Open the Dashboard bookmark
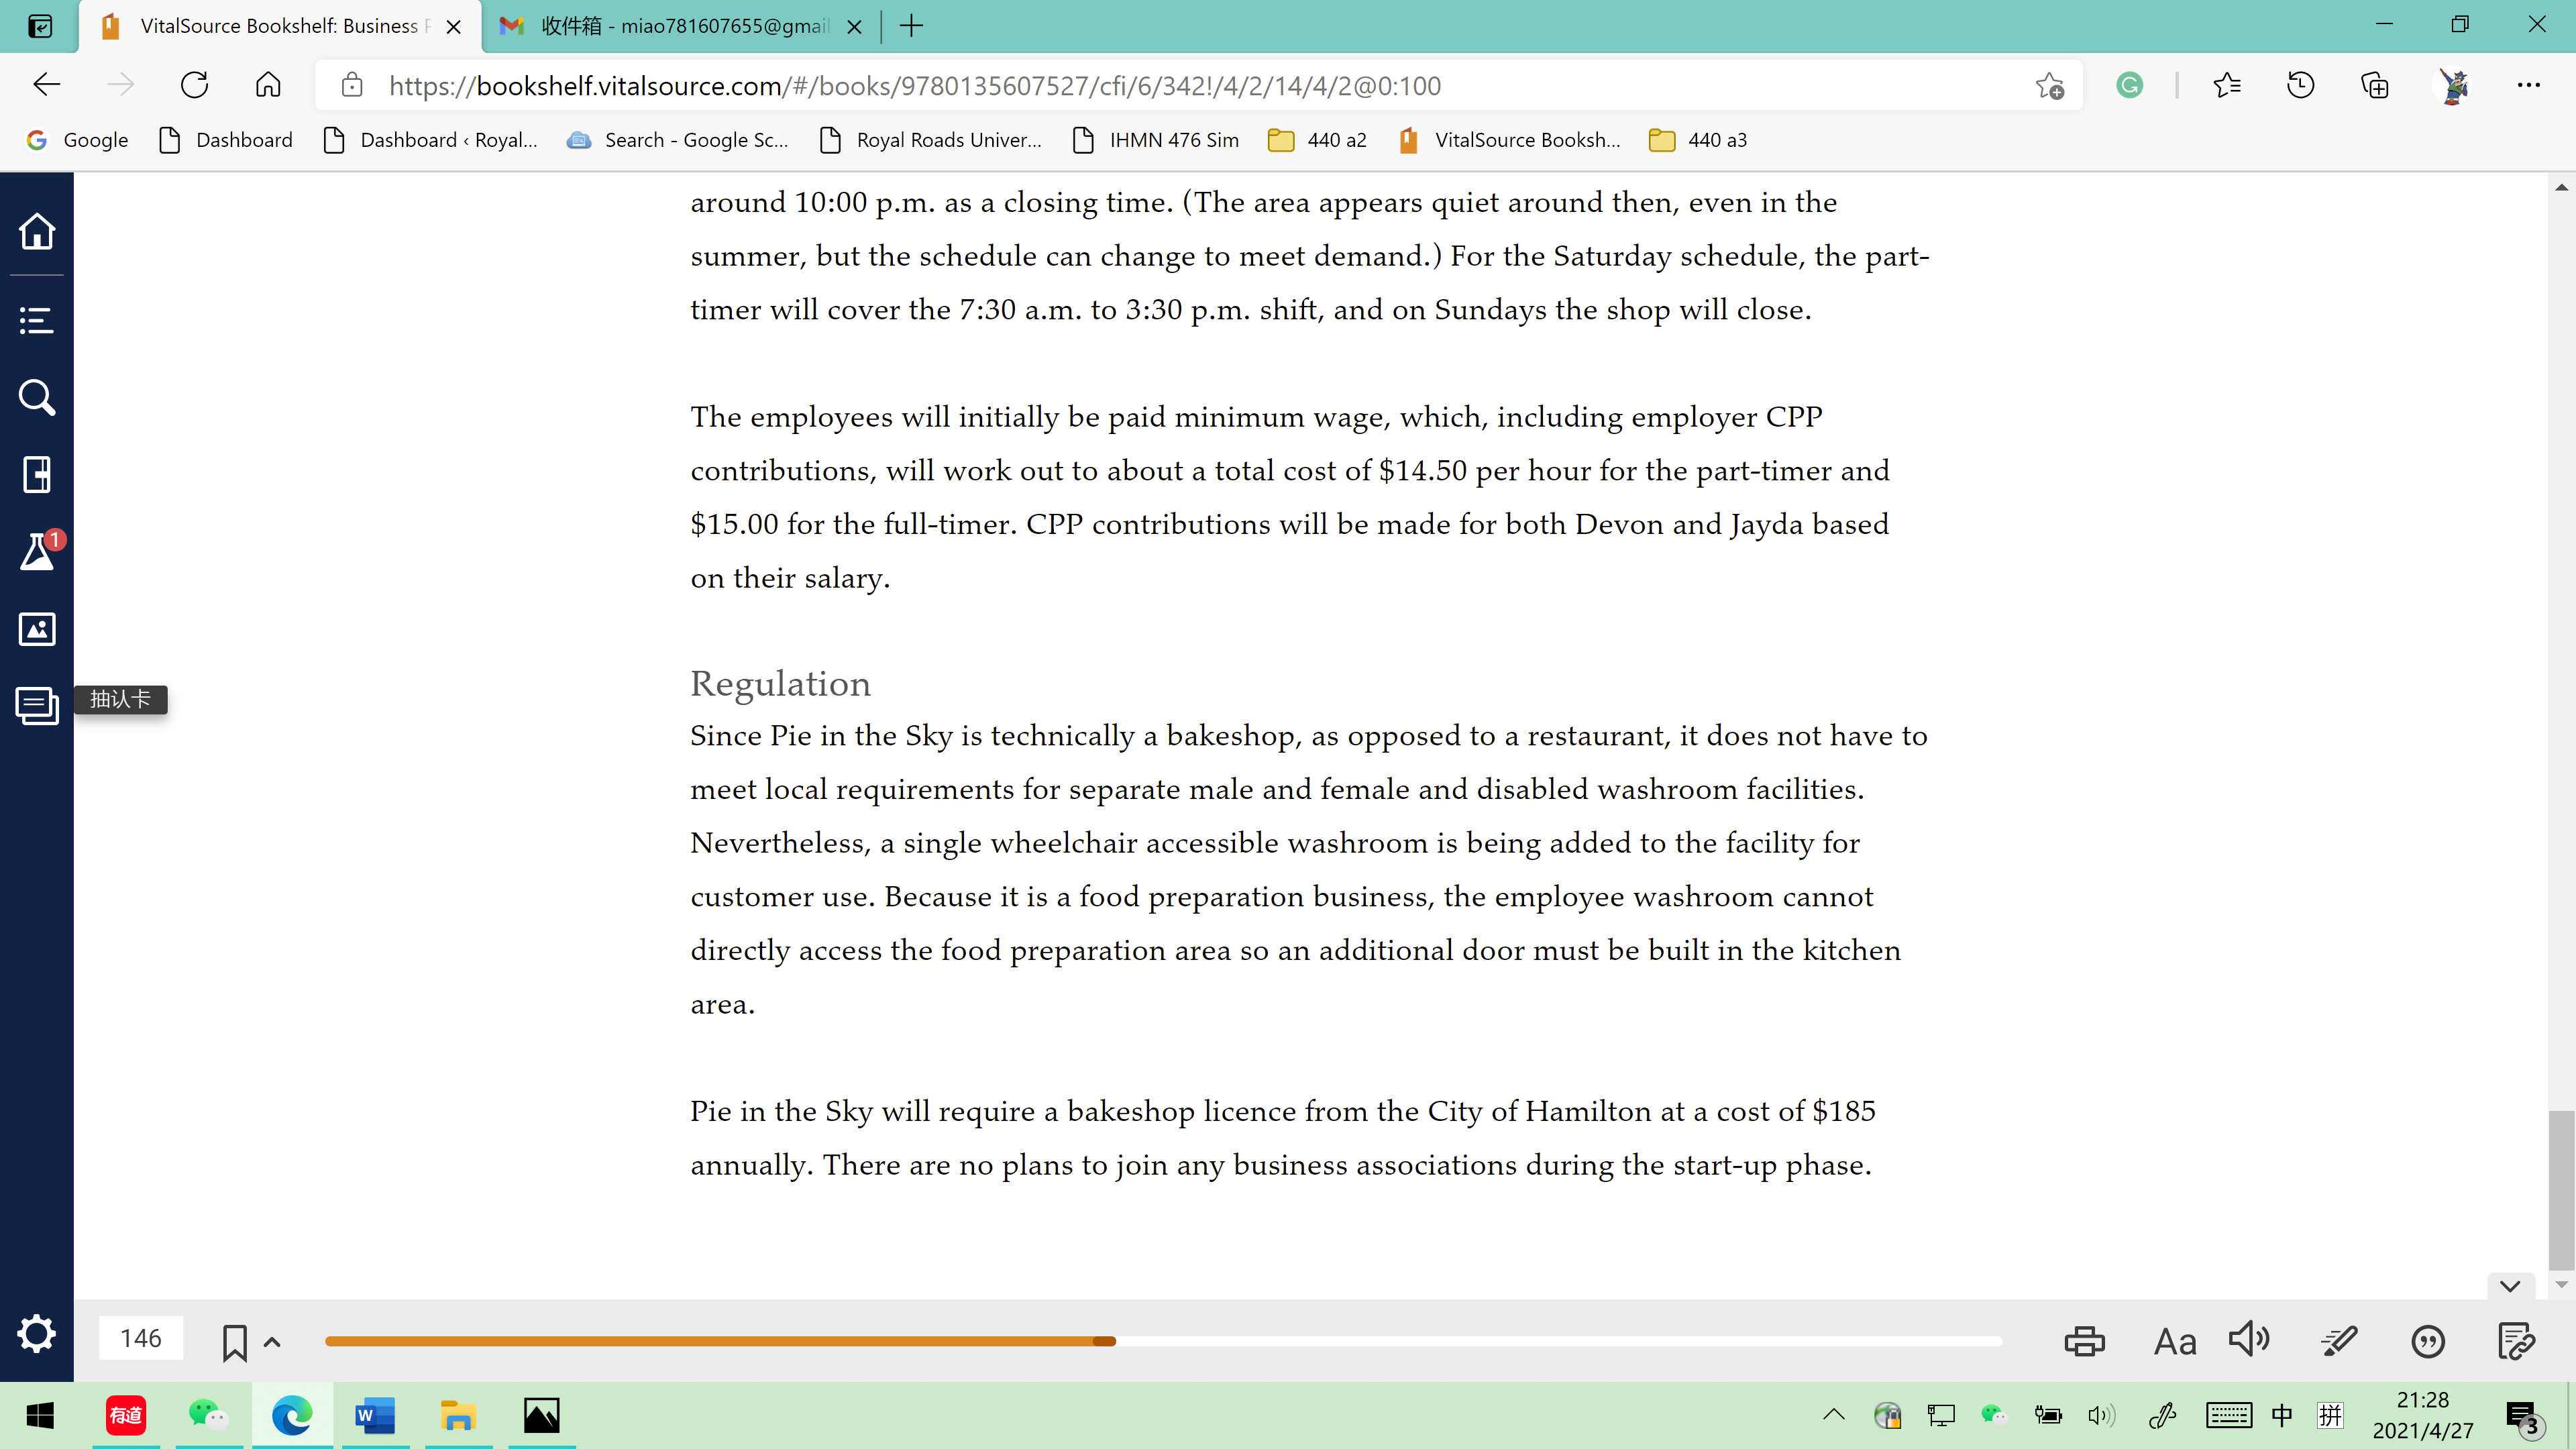Viewport: 2576px width, 1449px height. coord(226,140)
